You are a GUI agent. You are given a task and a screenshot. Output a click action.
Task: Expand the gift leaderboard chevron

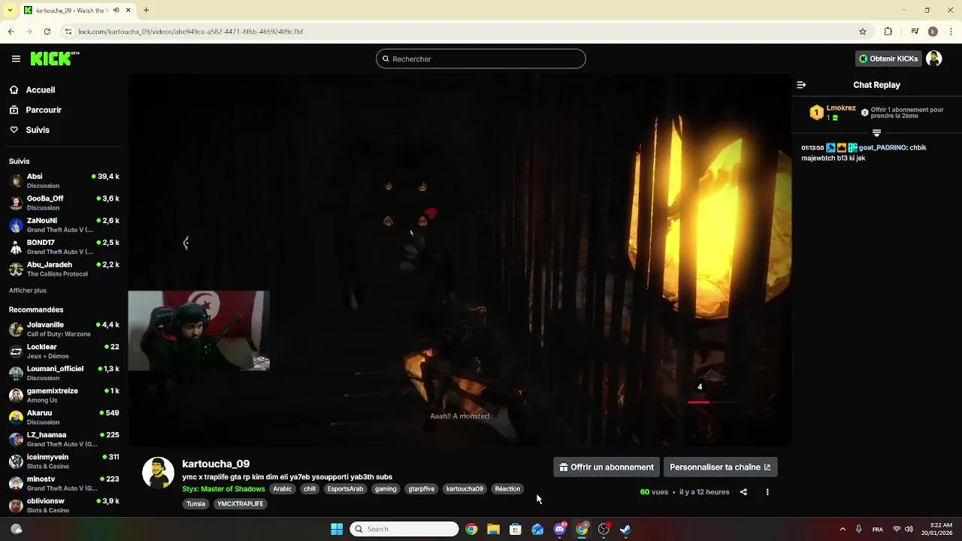click(876, 133)
